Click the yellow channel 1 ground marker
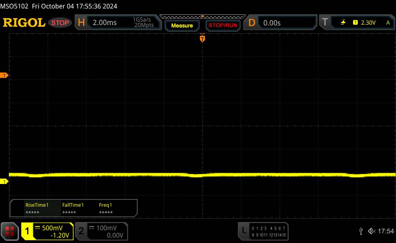Viewport: 396px width, 243px height. pyautogui.click(x=4, y=181)
